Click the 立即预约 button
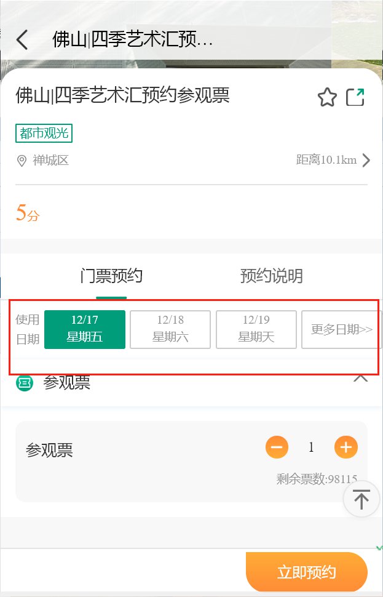 click(x=307, y=572)
